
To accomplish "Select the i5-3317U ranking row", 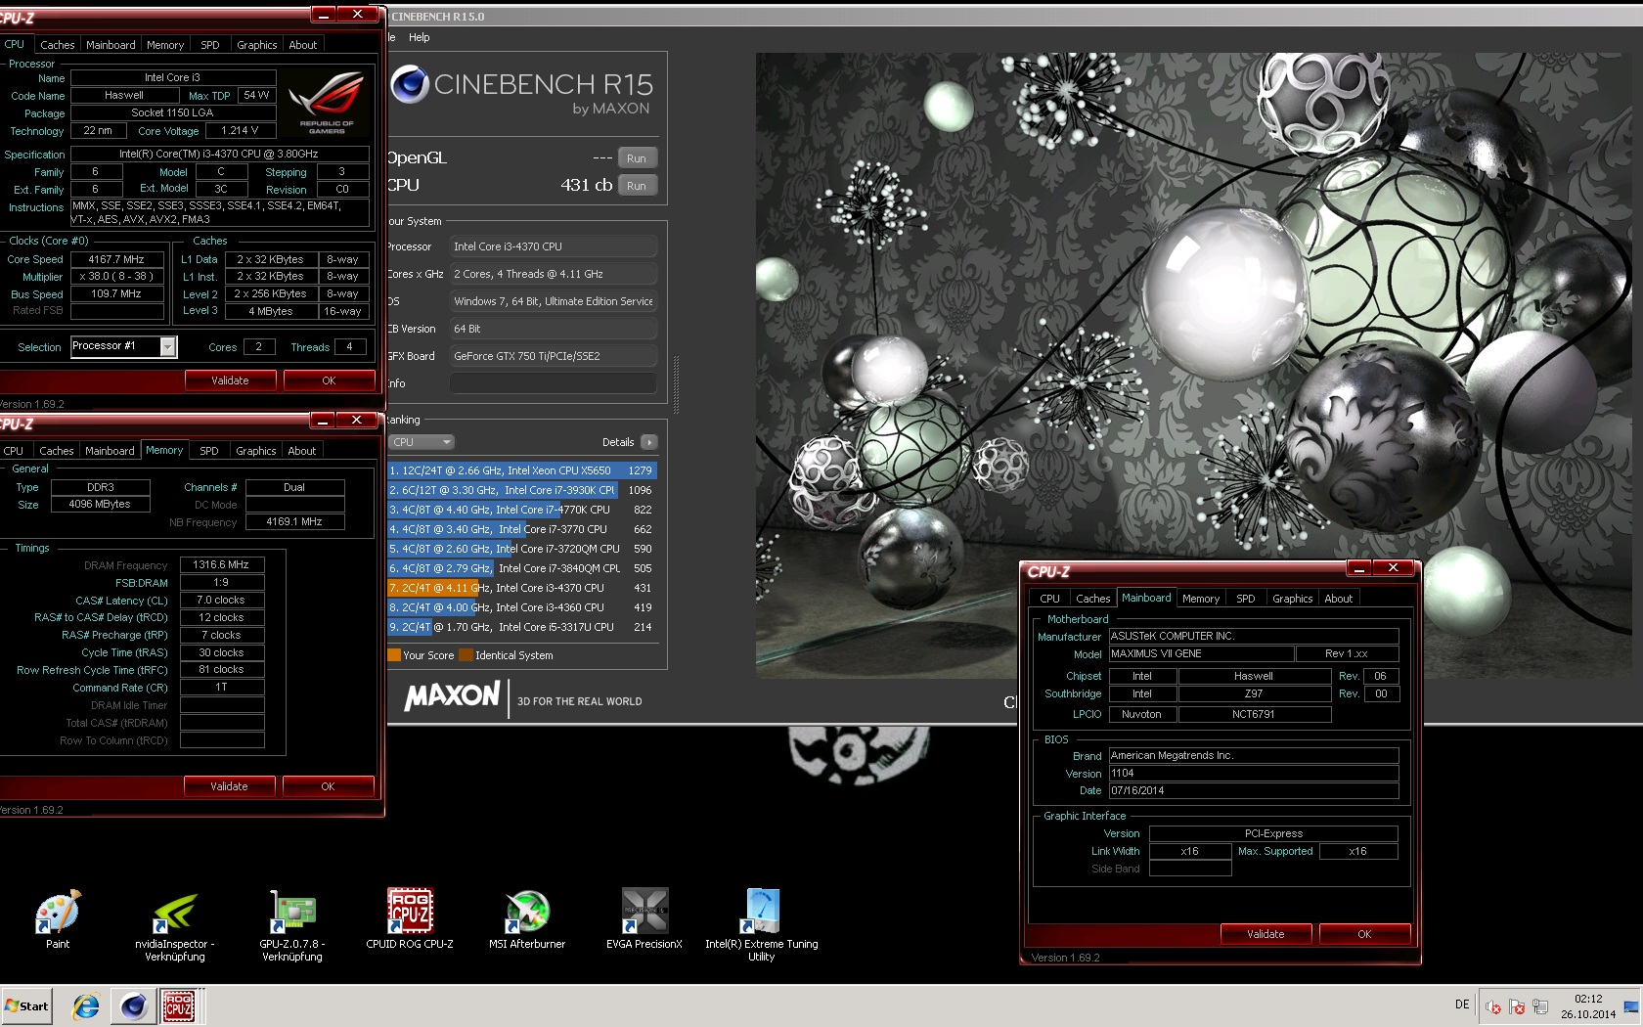I will pos(521,627).
